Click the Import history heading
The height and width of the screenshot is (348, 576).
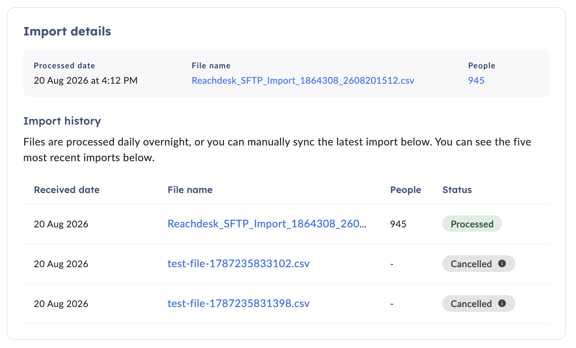pos(62,121)
